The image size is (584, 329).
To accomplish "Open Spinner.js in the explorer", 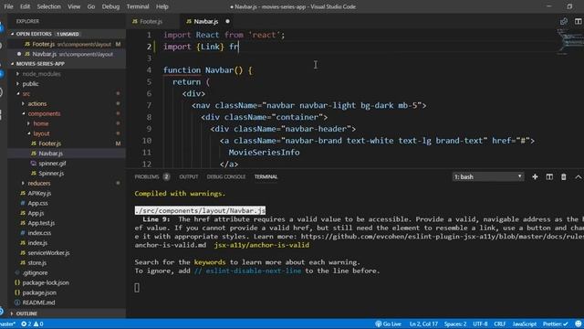I will click(51, 174).
